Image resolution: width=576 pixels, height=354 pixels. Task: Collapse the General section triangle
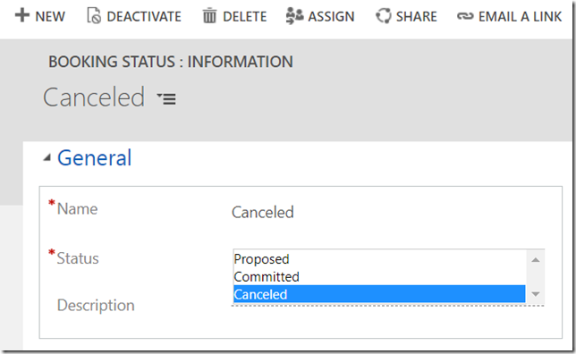(47, 158)
